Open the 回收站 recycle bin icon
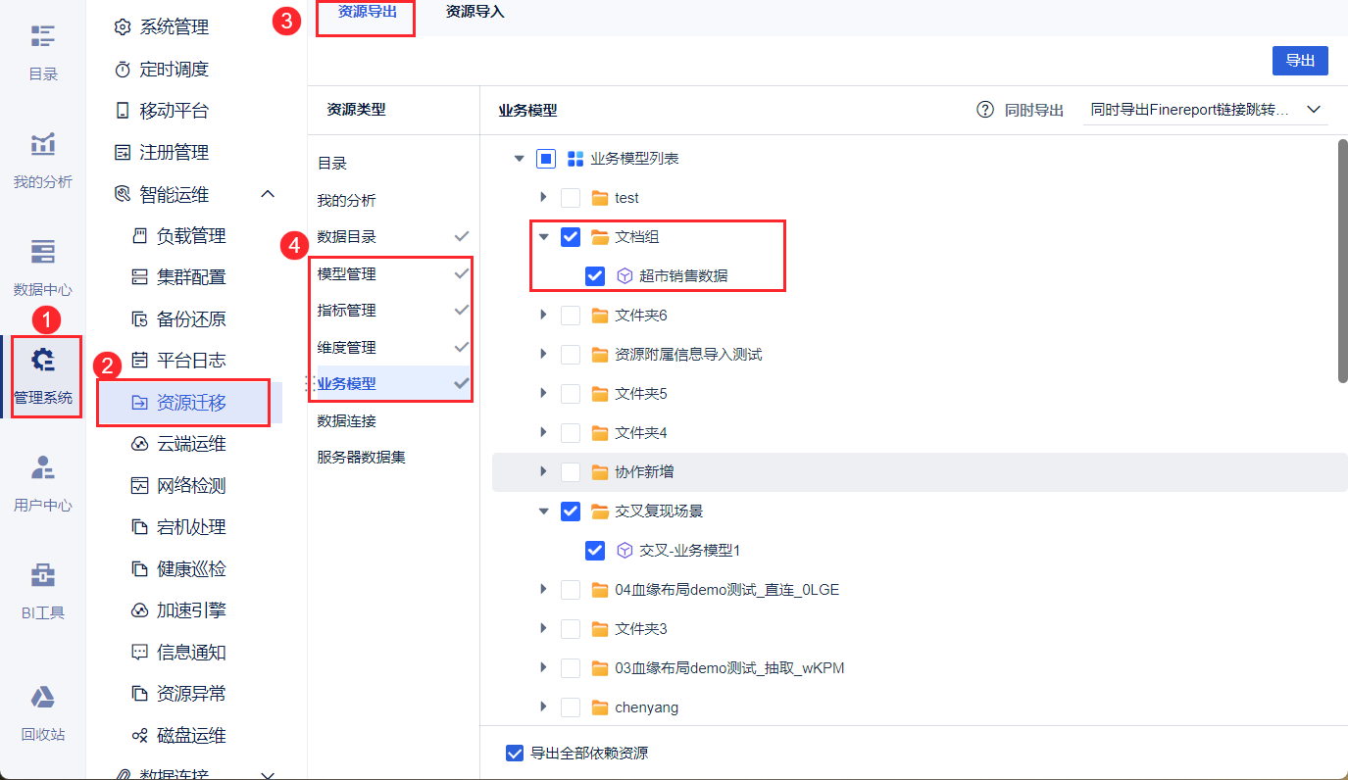Screen dimensions: 1348x780 pyautogui.click(x=42, y=697)
